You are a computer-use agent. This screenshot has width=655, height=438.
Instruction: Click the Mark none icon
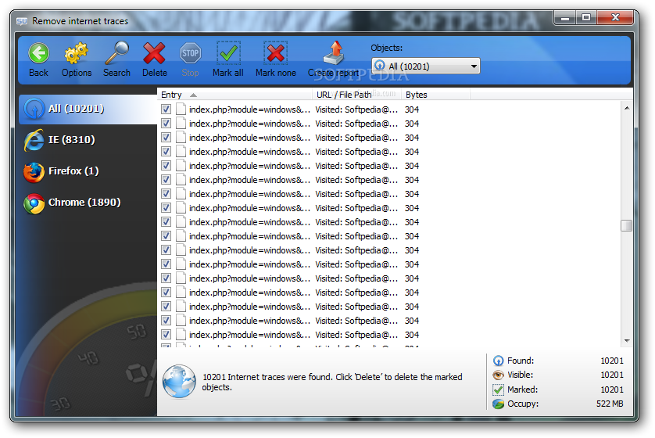276,53
